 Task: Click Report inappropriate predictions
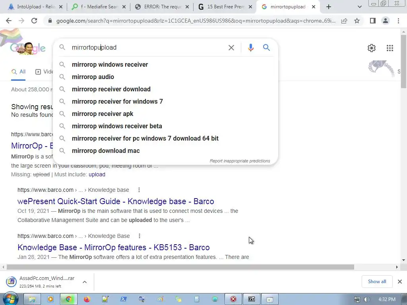click(x=240, y=161)
